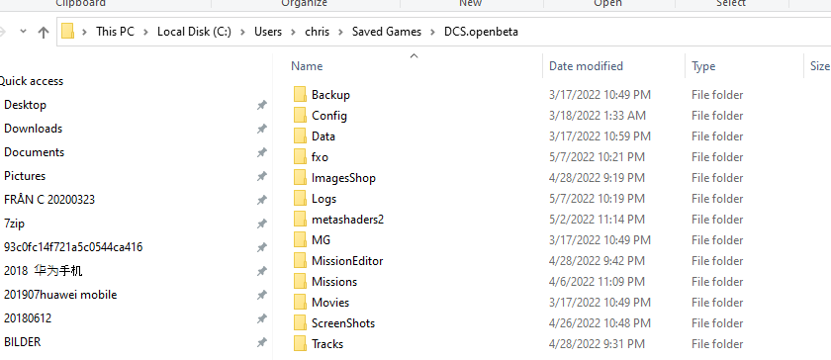Click the date 5/2/2022 11:14 PM
The height and width of the screenshot is (360, 831).
pyautogui.click(x=597, y=220)
